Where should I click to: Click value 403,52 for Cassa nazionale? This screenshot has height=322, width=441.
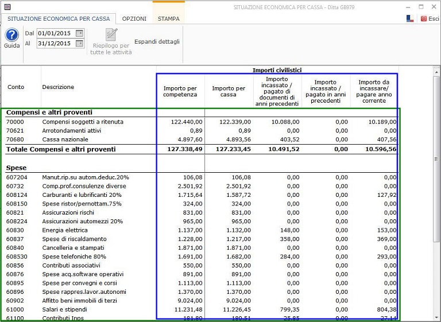[289, 139]
